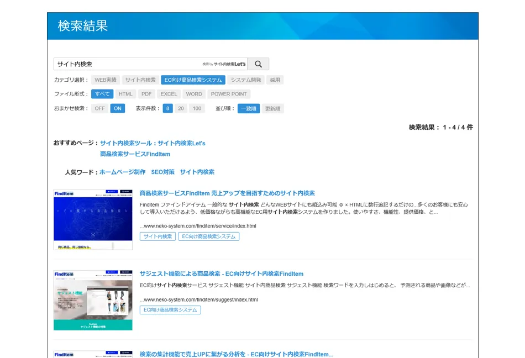This screenshot has height=358, width=525.
Task: Set display count to 8
Action: tap(168, 108)
